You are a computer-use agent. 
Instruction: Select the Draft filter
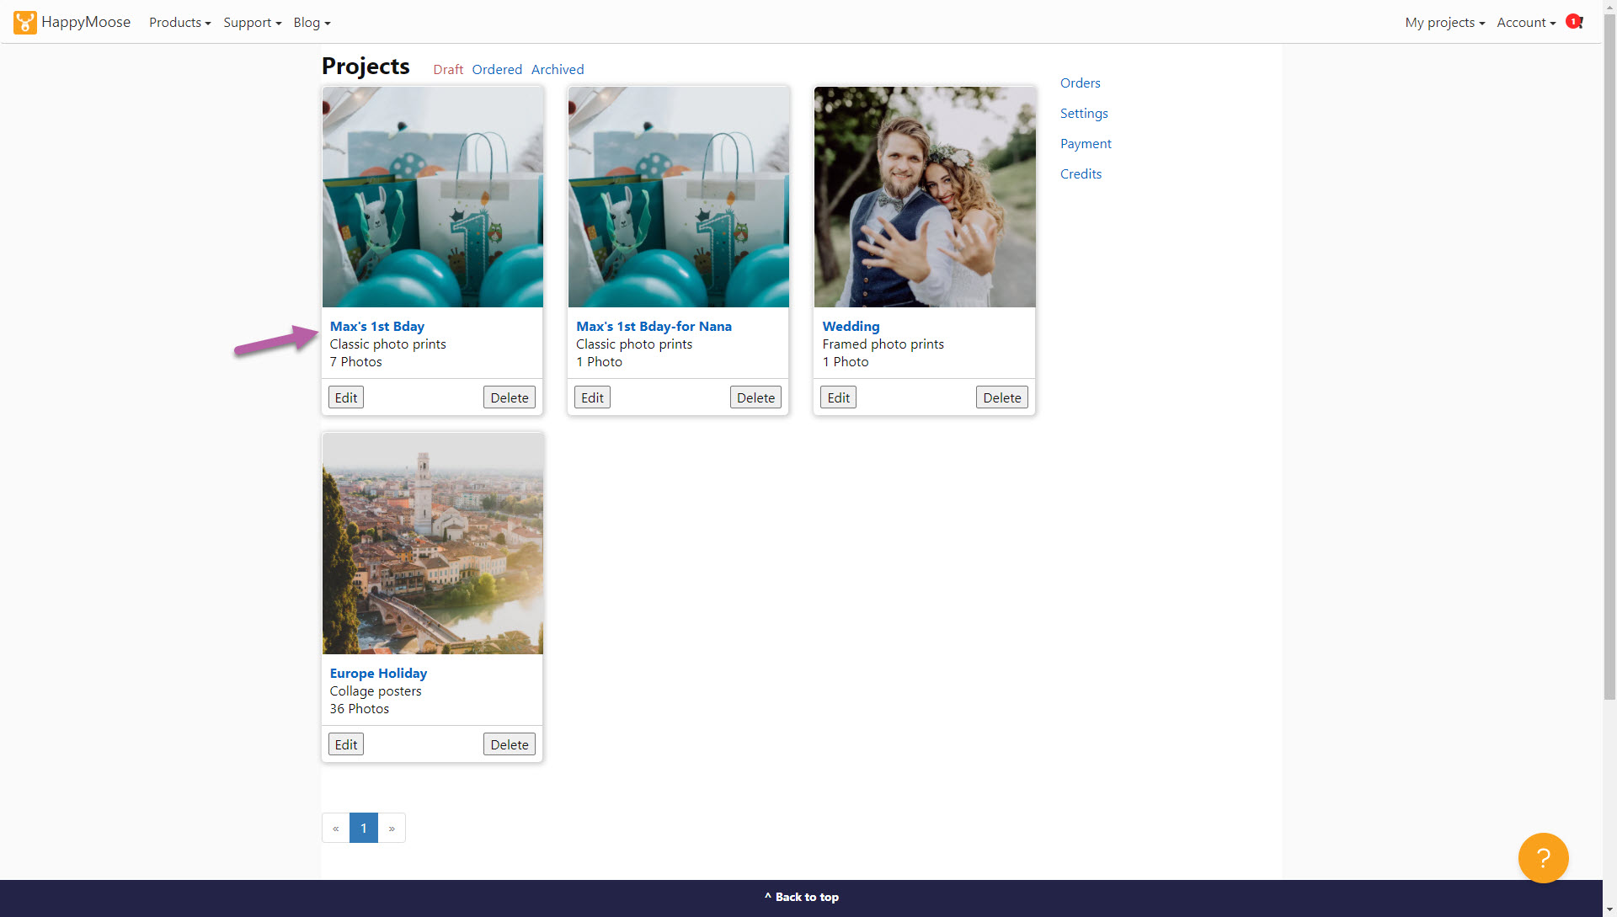coord(447,69)
